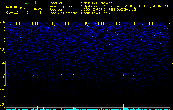Click observer name Masayuki Kobayashi

[99, 3]
